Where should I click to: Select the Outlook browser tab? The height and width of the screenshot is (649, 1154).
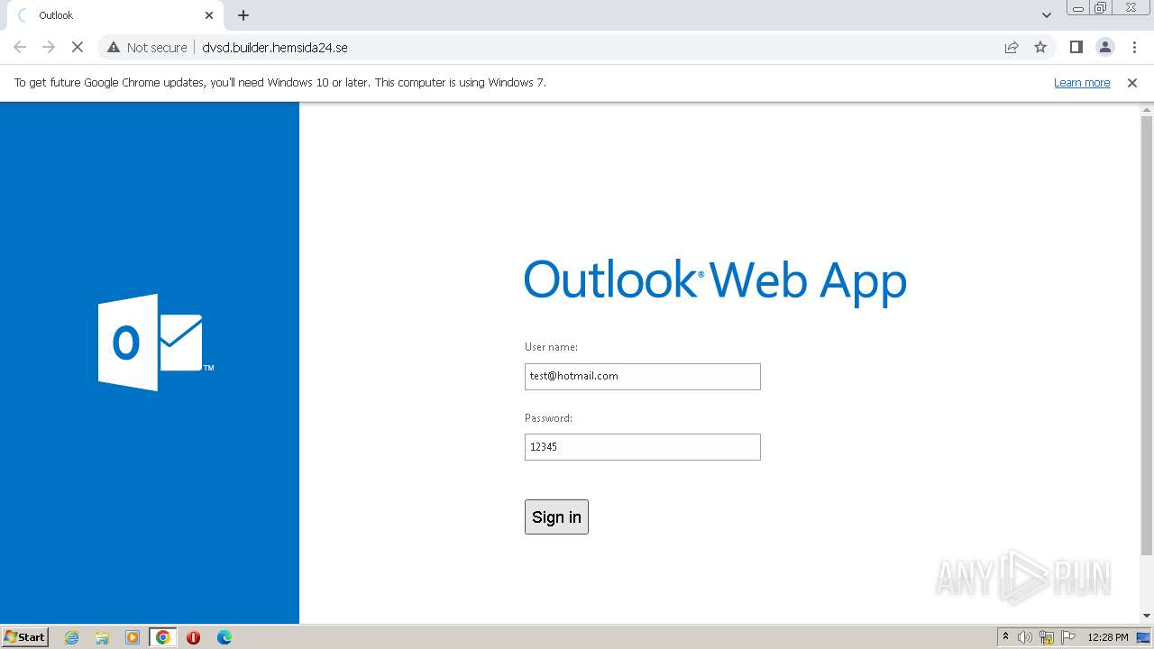pyautogui.click(x=115, y=15)
